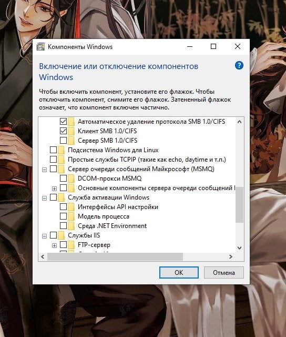This screenshot has height=337, width=286.
Task: Click folder icon beside Сервер SMB 1.0/CIFS
Action: point(71,141)
